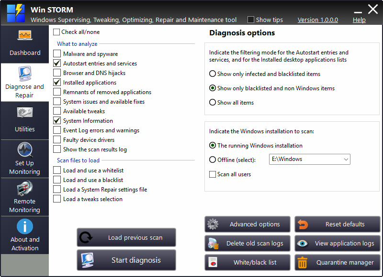Screen dimensions: 383x277
Task: Go to Set Up Monitoring tab label
Action: tap(25, 167)
